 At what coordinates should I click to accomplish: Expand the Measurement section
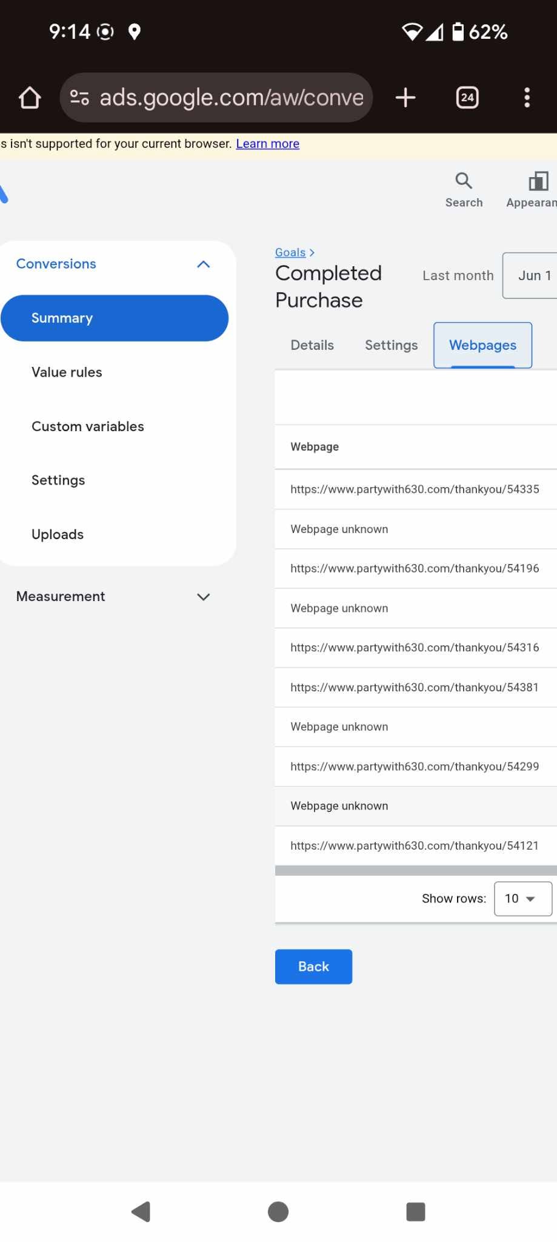coord(203,597)
